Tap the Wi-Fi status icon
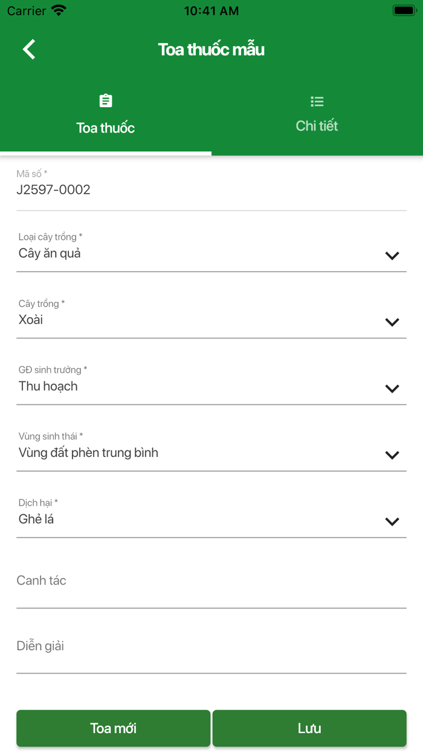 pyautogui.click(x=59, y=10)
